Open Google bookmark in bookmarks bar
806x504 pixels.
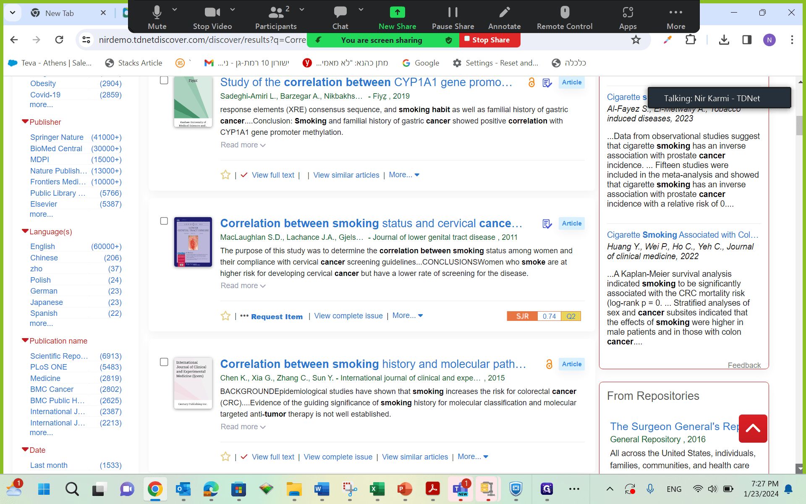(x=421, y=63)
